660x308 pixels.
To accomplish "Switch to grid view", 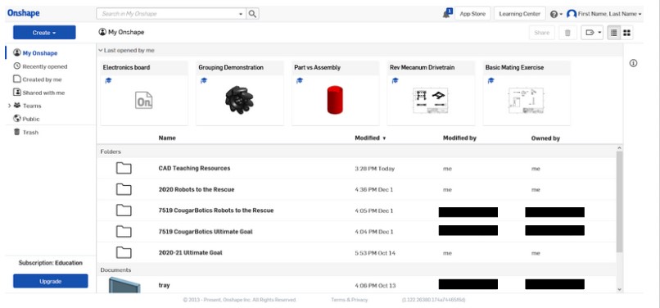I will coord(626,33).
